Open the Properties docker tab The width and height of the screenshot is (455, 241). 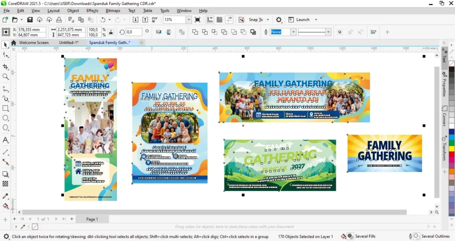pyautogui.click(x=444, y=84)
